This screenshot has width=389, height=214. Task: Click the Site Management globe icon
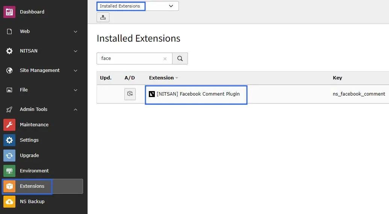coord(9,70)
